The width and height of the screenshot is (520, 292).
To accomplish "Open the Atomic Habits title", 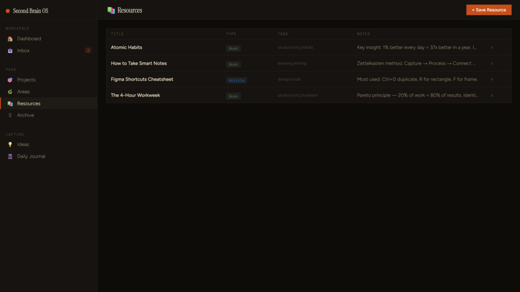I will pyautogui.click(x=126, y=48).
